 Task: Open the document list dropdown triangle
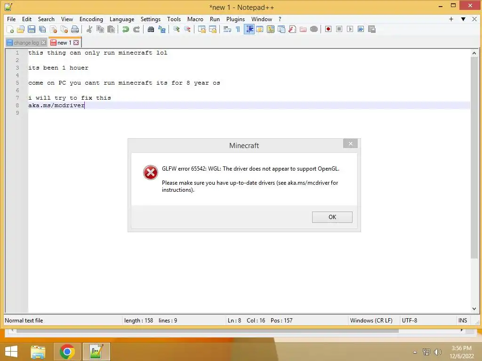(463, 19)
